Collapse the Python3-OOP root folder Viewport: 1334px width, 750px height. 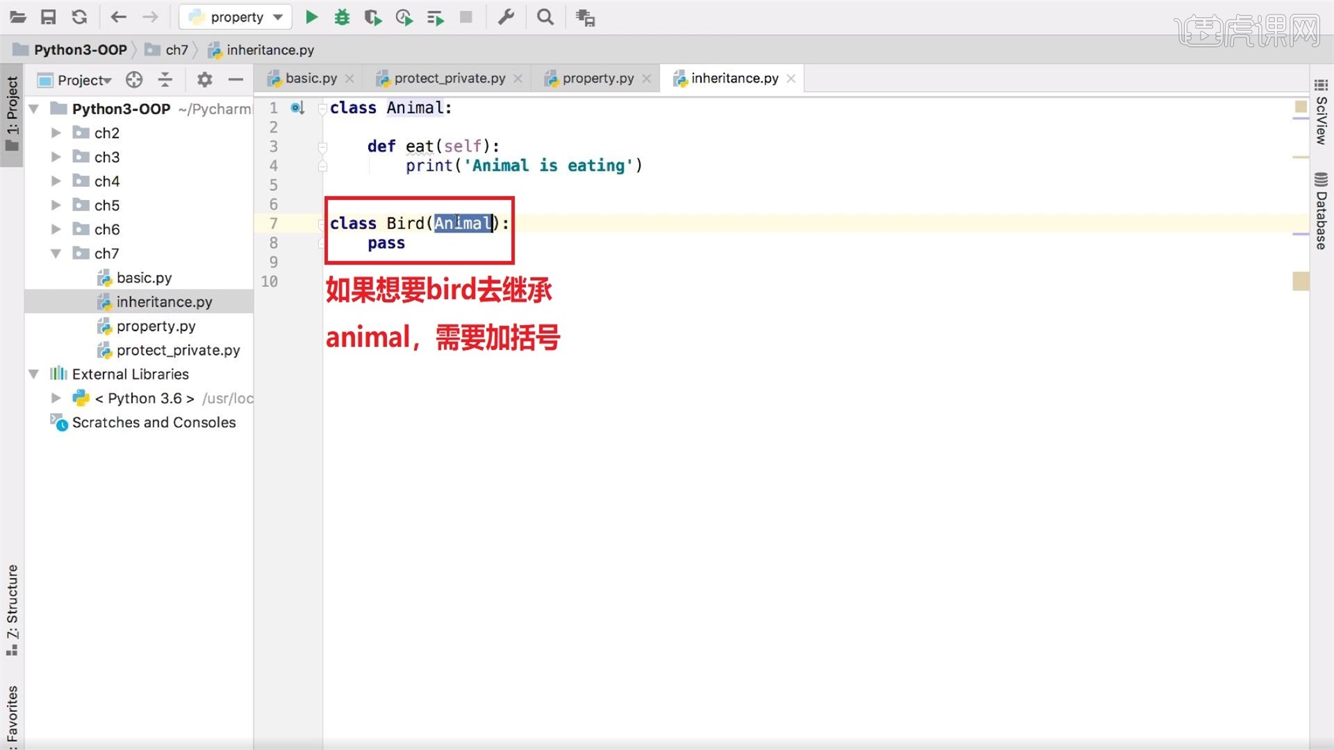click(x=33, y=109)
